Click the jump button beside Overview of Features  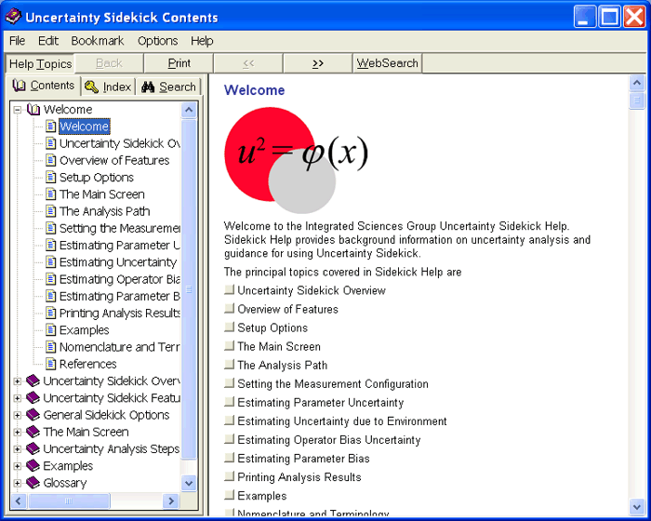point(229,308)
